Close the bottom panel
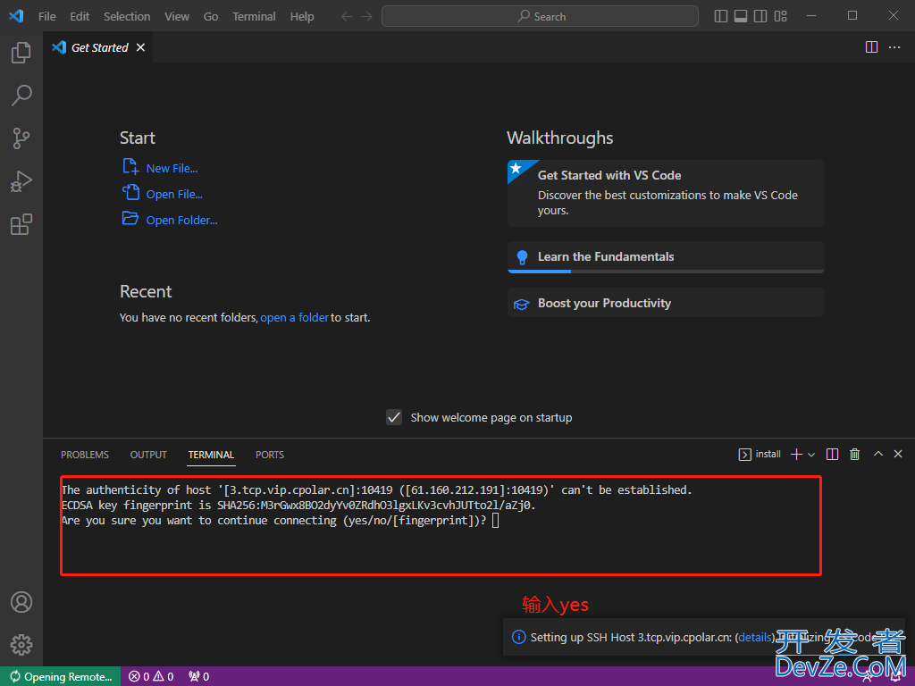915x686 pixels. click(x=898, y=454)
